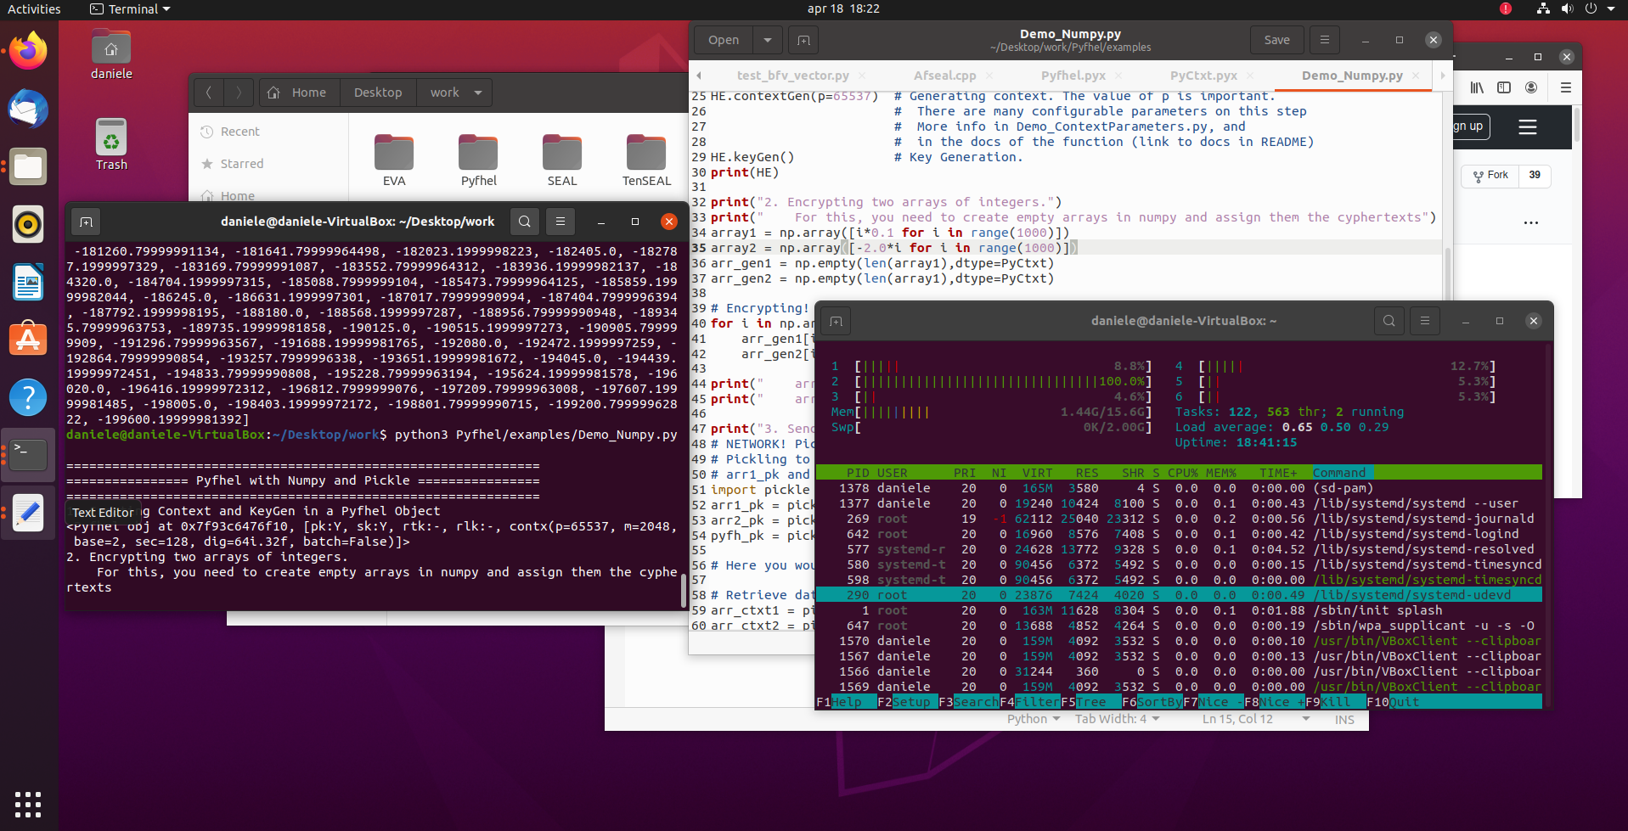Open the Python language dropdown in gedit
Screen dimensions: 1628x831
pos(1033,719)
